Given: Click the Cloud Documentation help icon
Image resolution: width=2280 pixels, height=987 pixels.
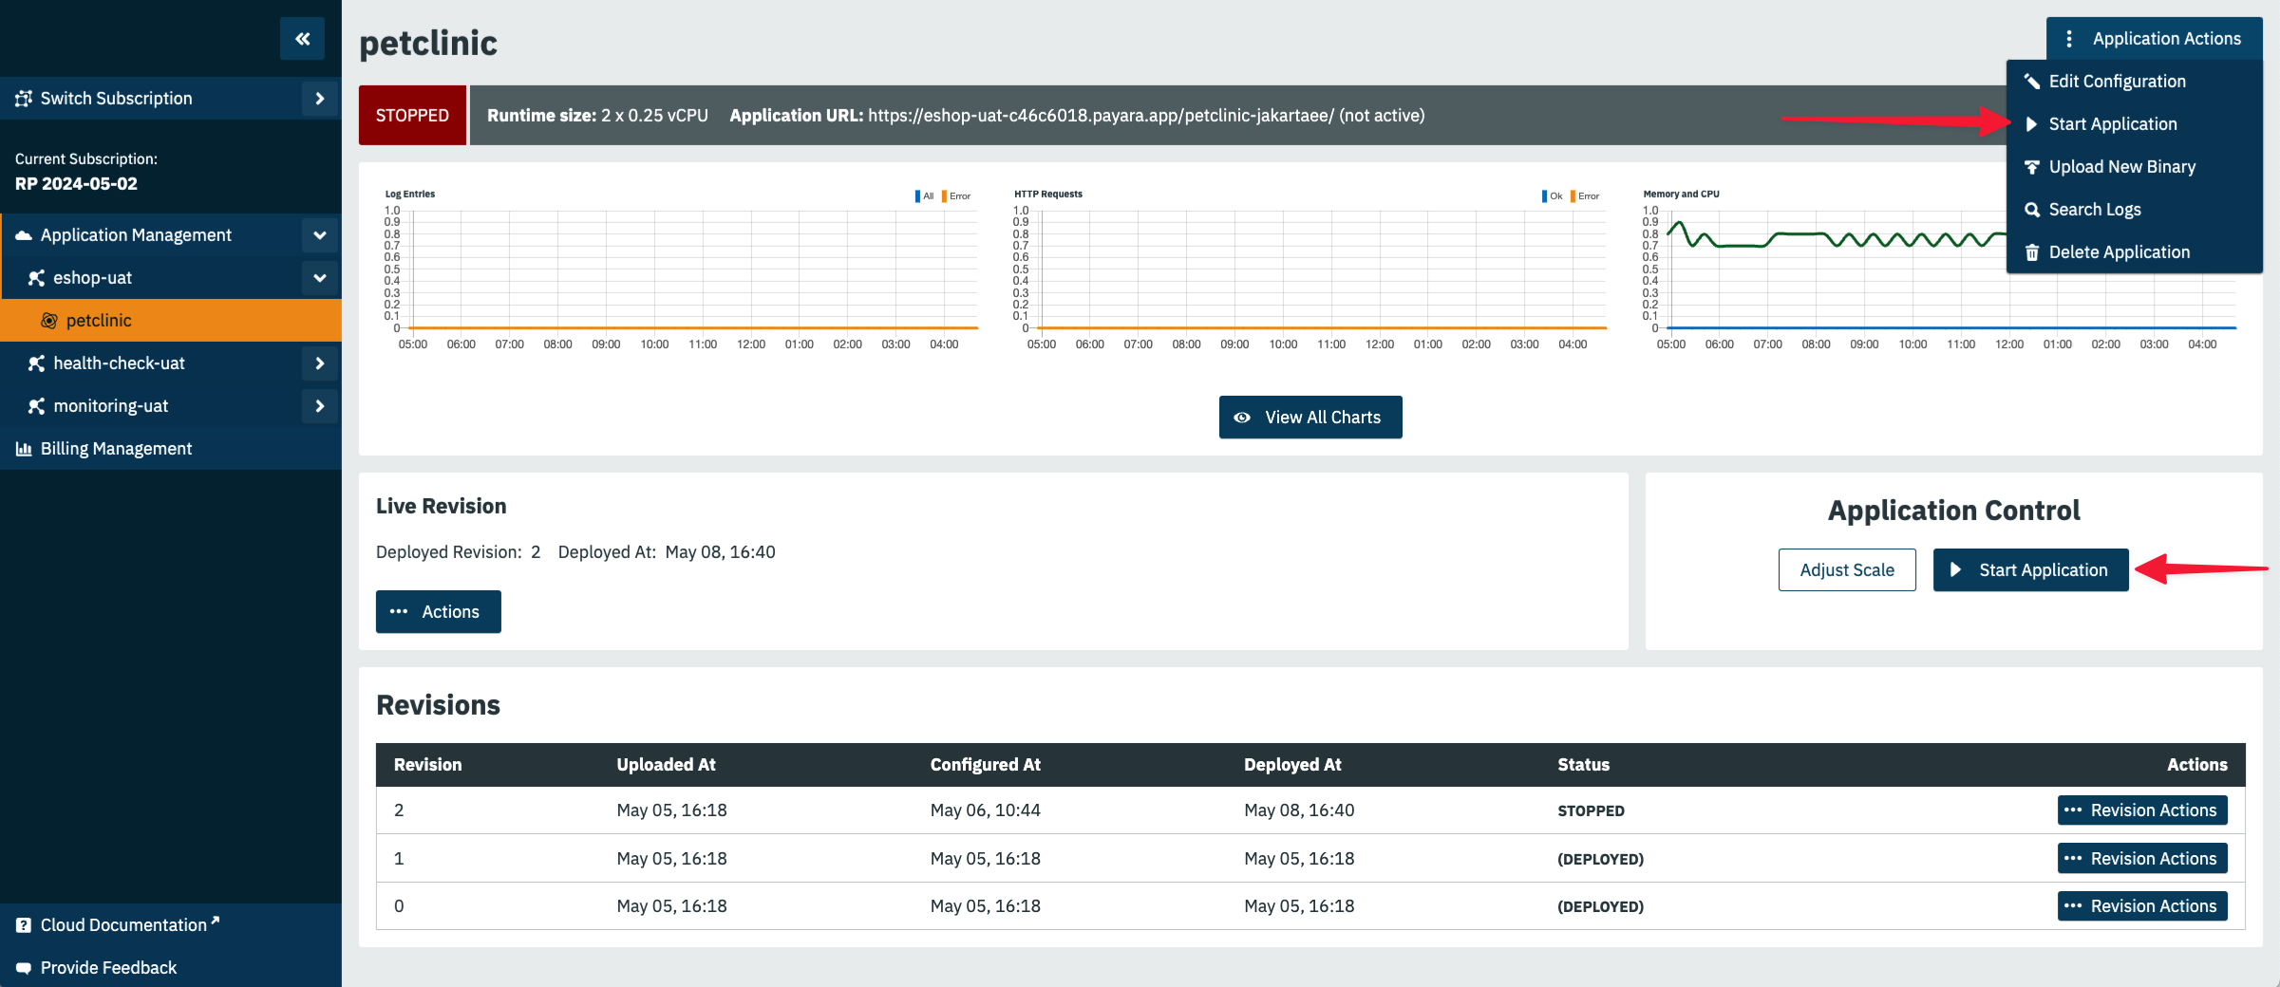Looking at the screenshot, I should [24, 925].
